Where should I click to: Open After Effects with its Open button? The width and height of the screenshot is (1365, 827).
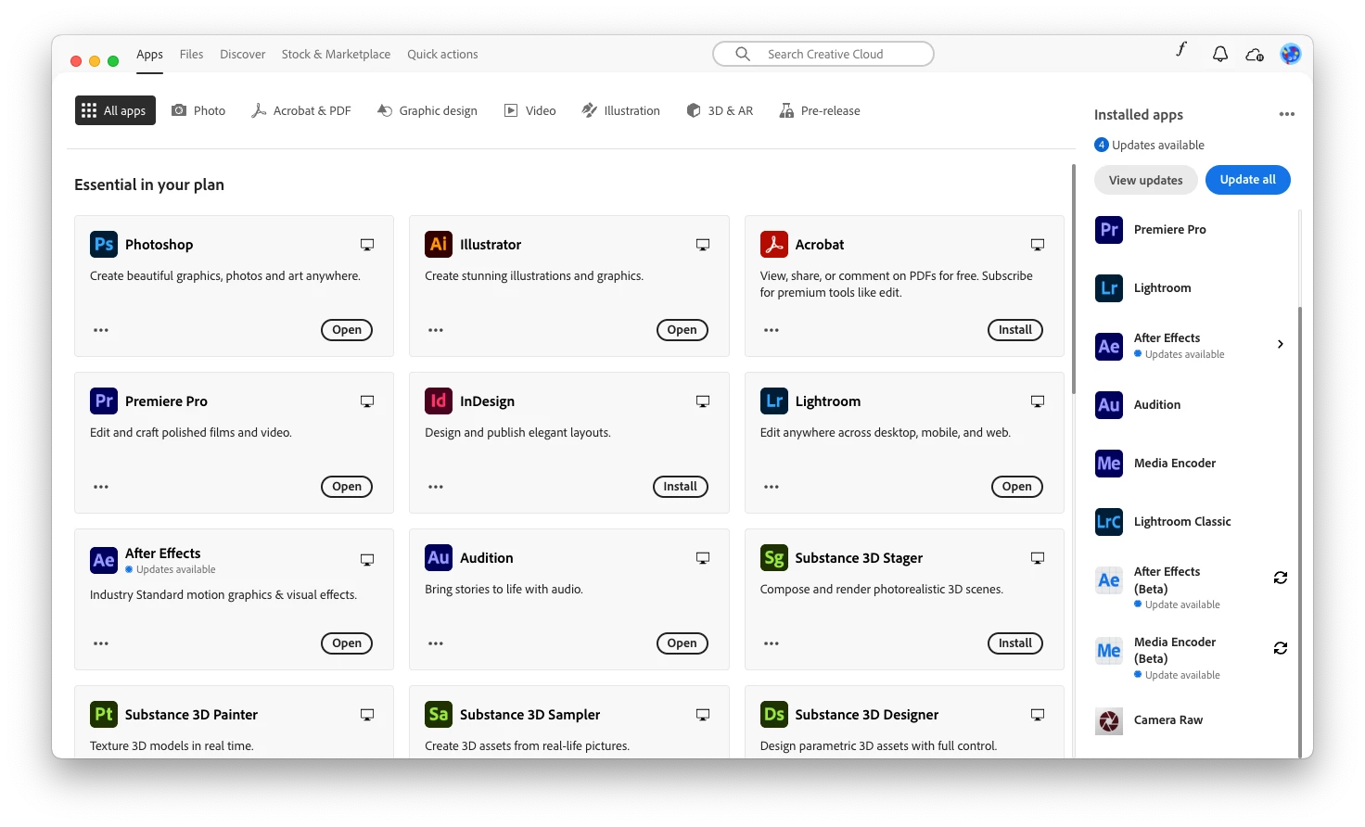(x=347, y=643)
